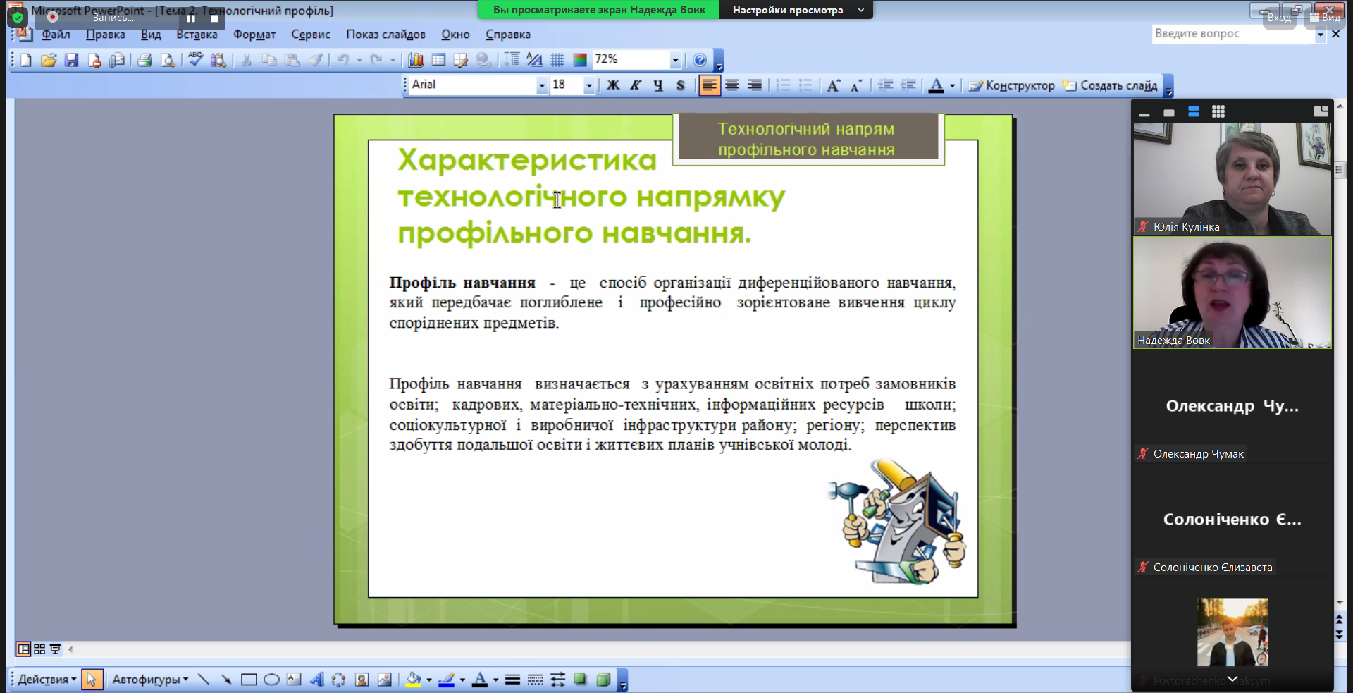Toggle bold formatting (Ж)

pyautogui.click(x=613, y=85)
